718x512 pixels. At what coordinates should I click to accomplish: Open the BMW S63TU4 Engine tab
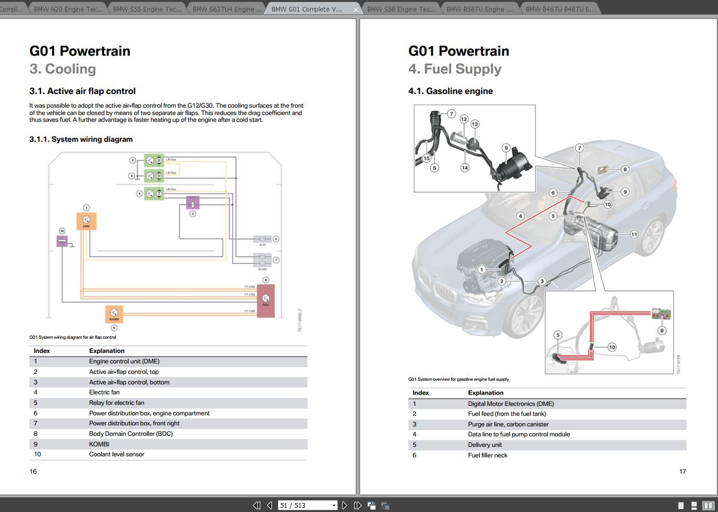[x=226, y=8]
